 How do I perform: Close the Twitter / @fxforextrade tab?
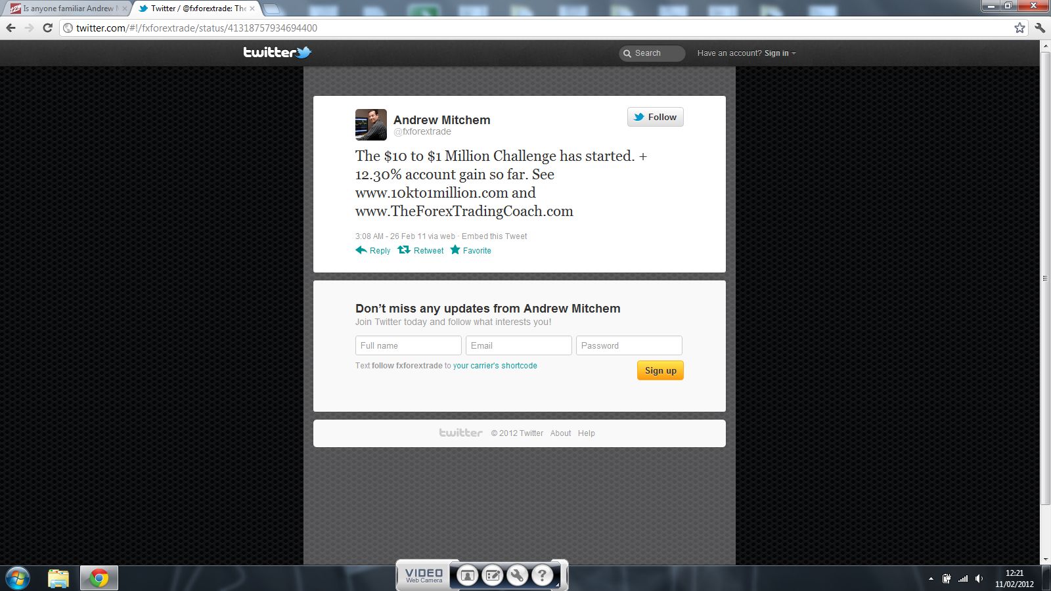click(x=252, y=9)
